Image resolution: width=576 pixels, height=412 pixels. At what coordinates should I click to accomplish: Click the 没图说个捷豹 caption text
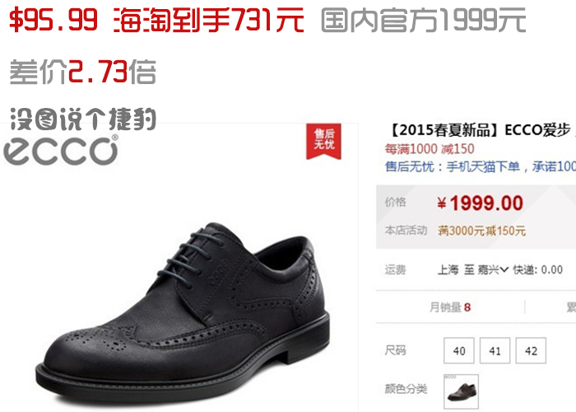point(83,119)
